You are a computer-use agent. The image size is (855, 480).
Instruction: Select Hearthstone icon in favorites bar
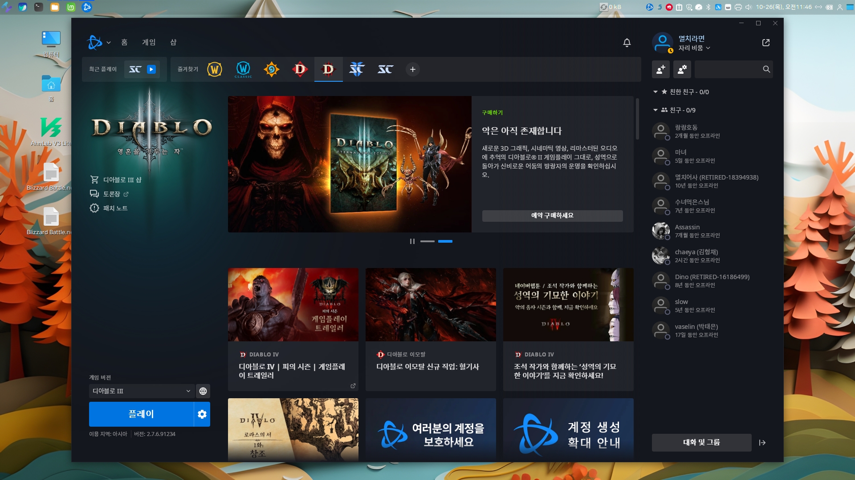[271, 69]
